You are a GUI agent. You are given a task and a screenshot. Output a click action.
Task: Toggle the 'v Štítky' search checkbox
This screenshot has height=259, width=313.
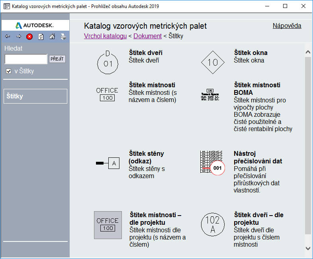tap(9, 71)
